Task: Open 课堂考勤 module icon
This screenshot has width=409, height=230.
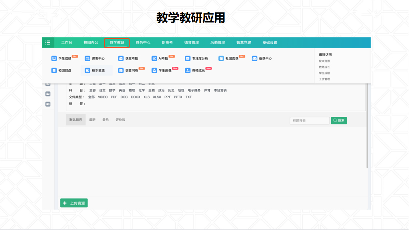Action: tap(121, 58)
